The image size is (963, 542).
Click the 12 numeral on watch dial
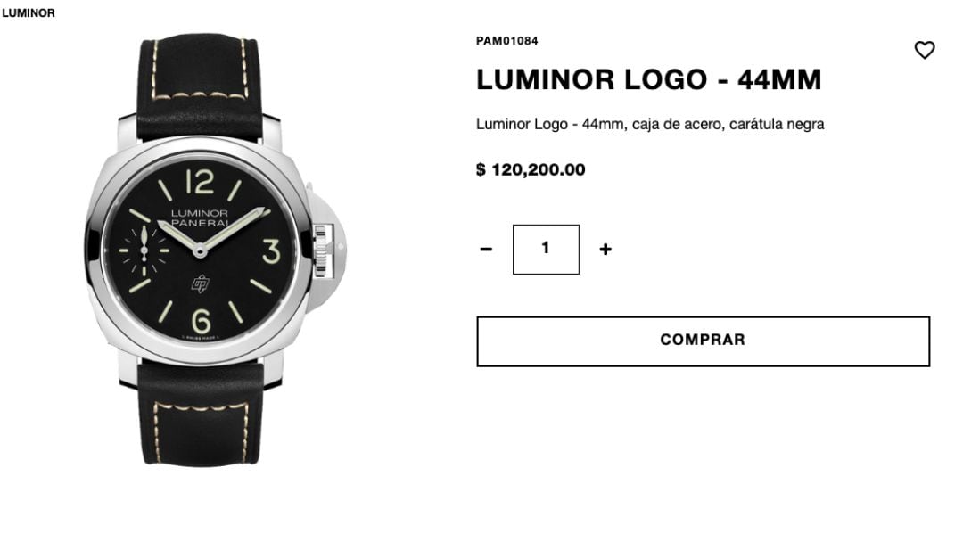click(200, 181)
